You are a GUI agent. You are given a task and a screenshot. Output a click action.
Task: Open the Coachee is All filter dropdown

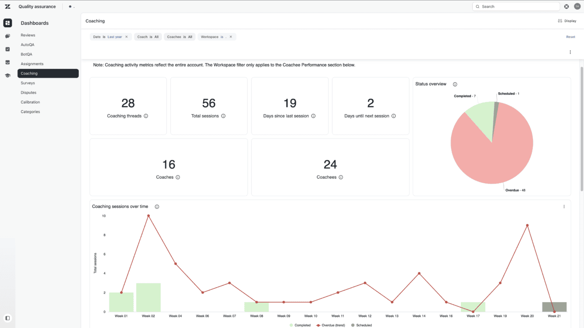[180, 37]
